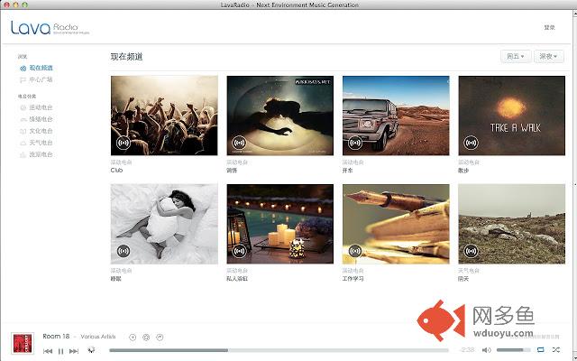
Task: Click broadcast icon on the jeep thumbnail
Action: 355,143
